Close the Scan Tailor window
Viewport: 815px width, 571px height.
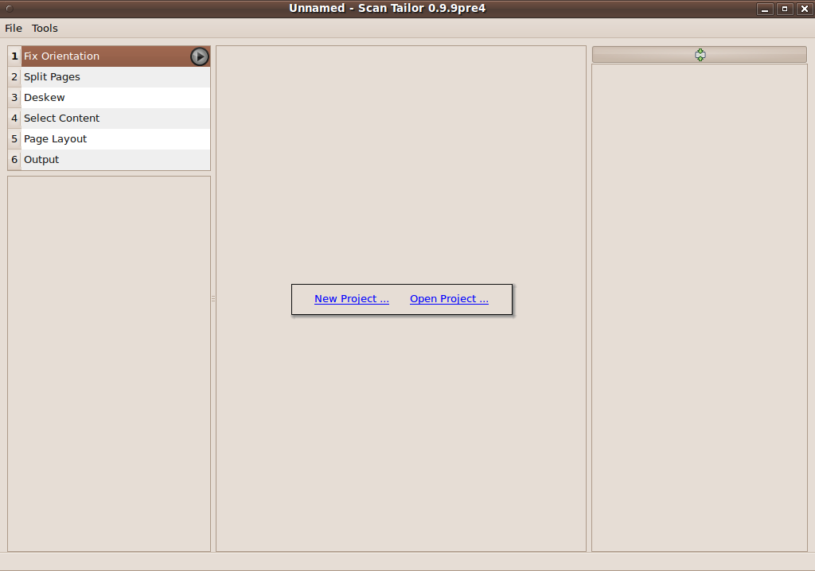point(804,9)
